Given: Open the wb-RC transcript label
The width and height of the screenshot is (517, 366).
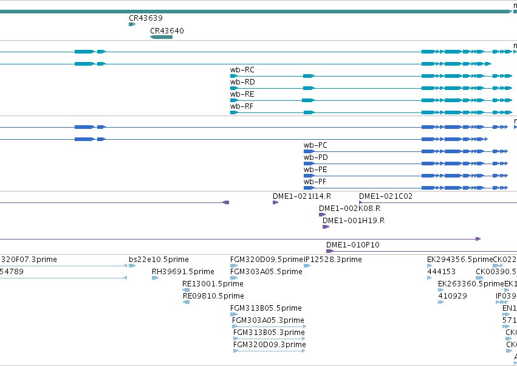Looking at the screenshot, I should 242,70.
